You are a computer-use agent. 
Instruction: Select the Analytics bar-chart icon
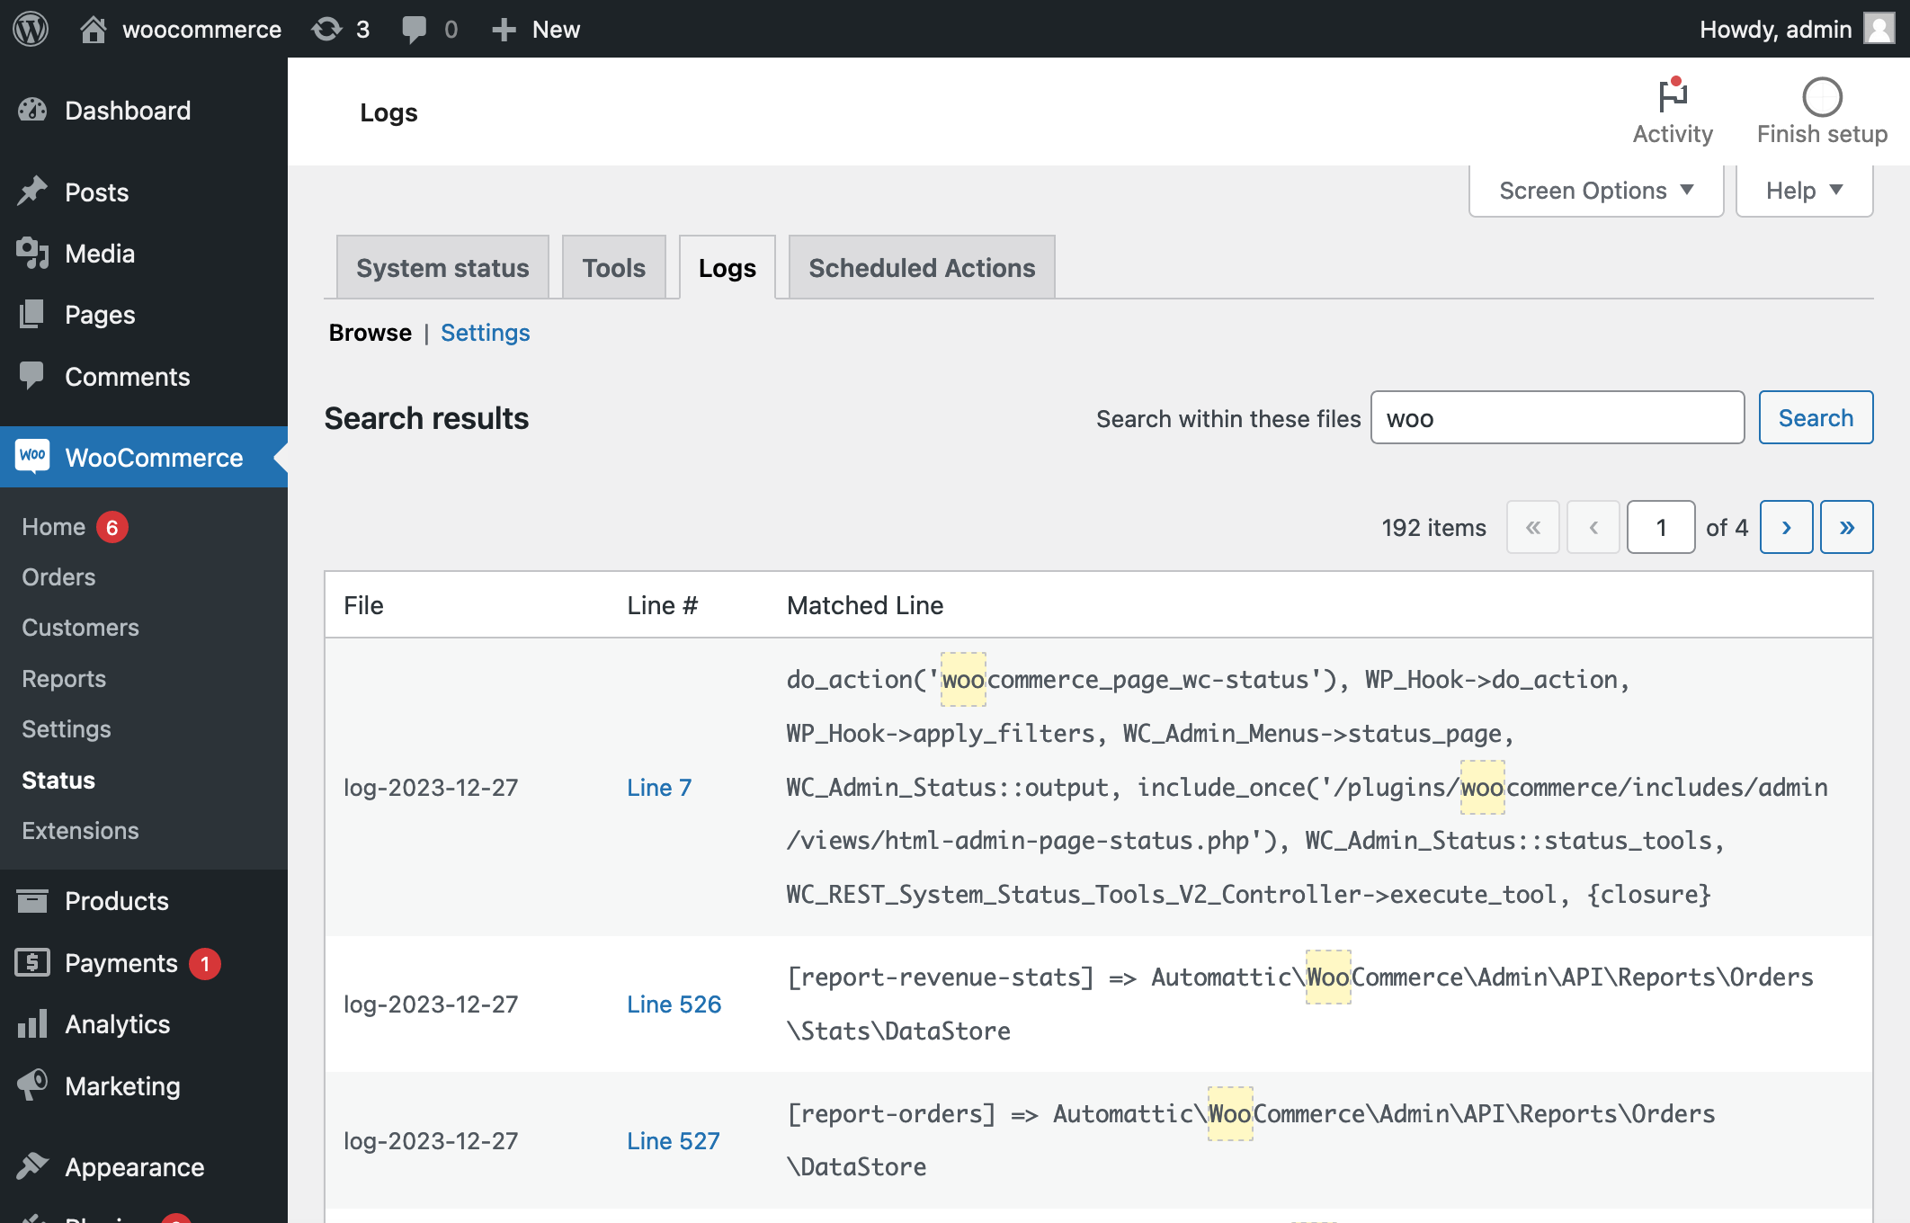pos(32,1023)
